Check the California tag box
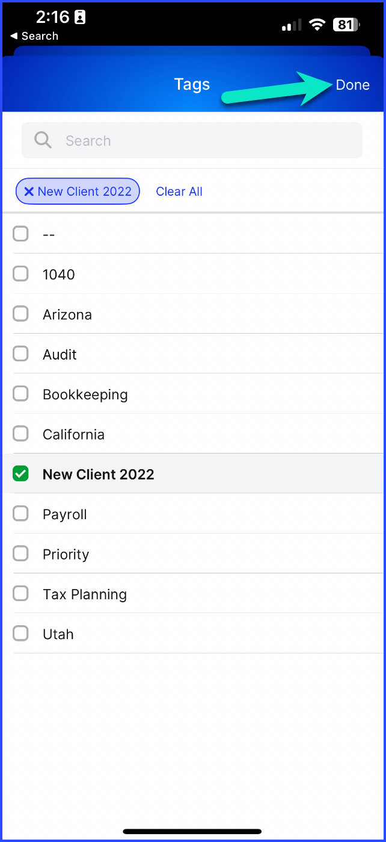Screen dimensions: 386x842 (21, 434)
